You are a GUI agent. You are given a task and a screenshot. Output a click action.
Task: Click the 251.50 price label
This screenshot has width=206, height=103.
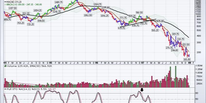[186, 45]
